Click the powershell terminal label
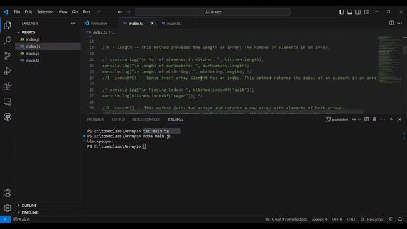407x229 pixels. pyautogui.click(x=337, y=120)
